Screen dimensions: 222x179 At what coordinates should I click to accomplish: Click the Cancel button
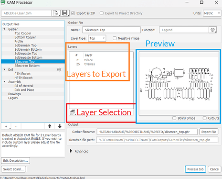tap(214, 169)
